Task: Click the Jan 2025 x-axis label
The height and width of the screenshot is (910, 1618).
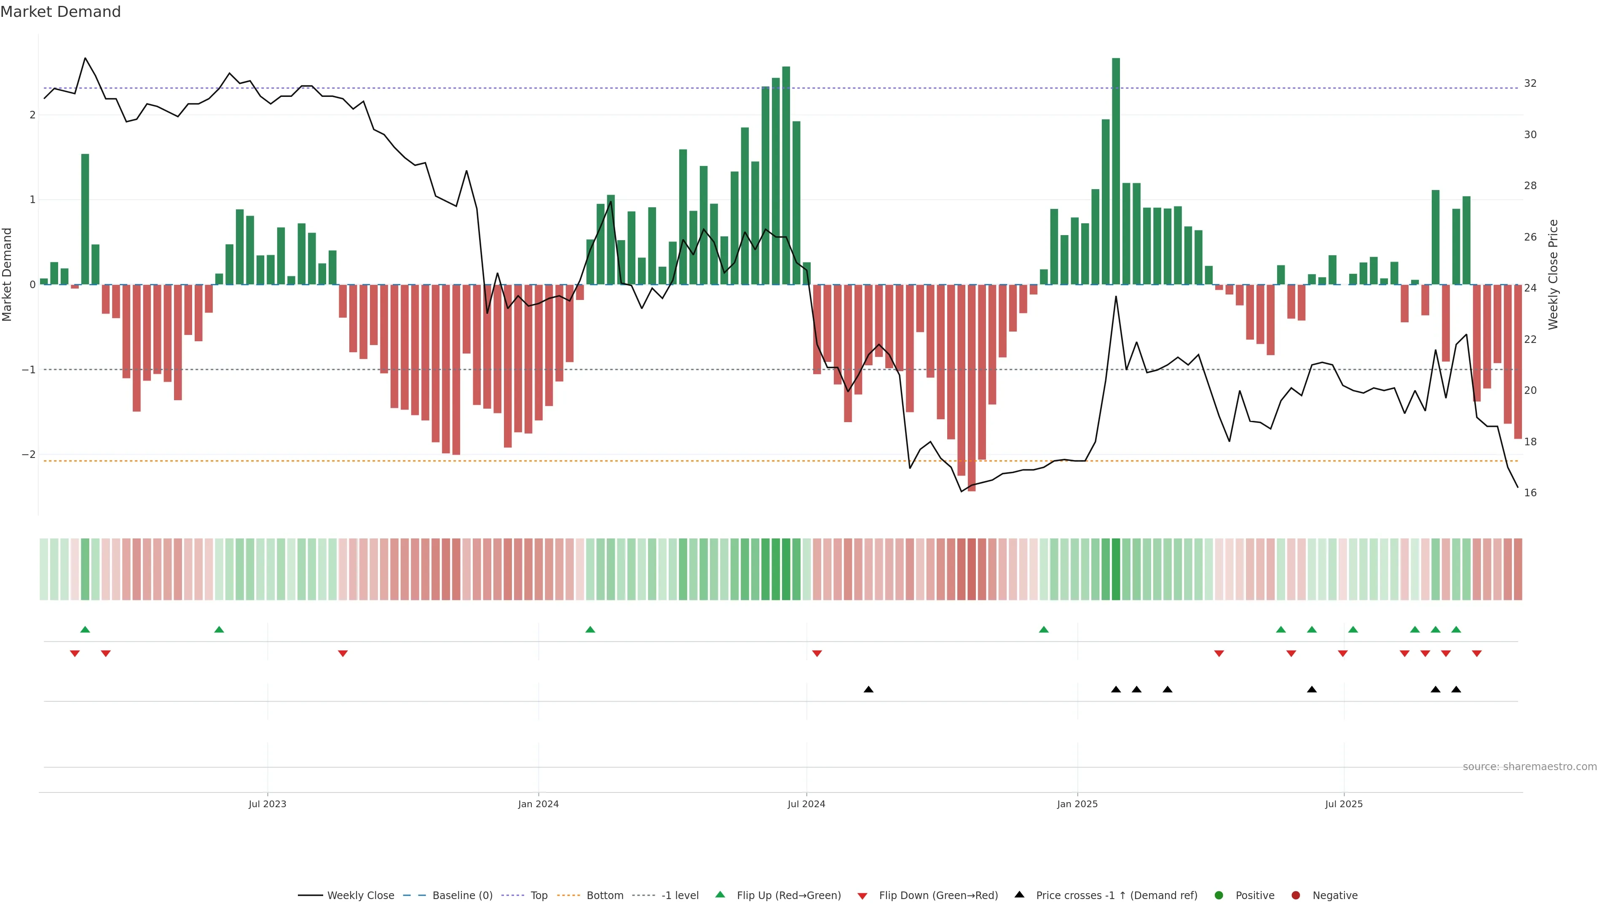Action: 1077,804
